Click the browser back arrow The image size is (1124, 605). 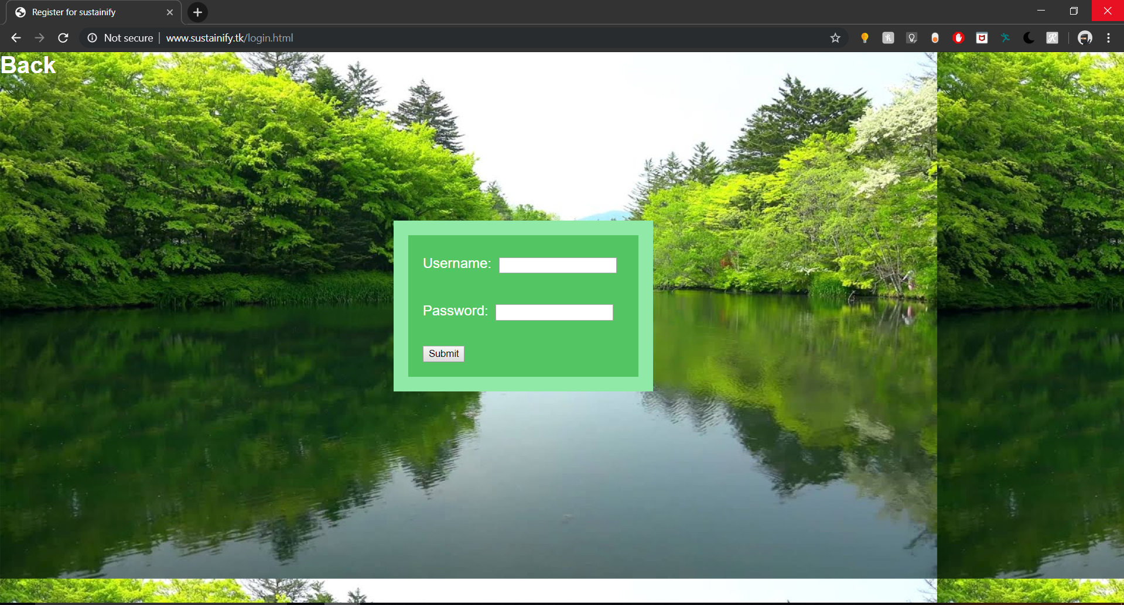[x=16, y=38]
